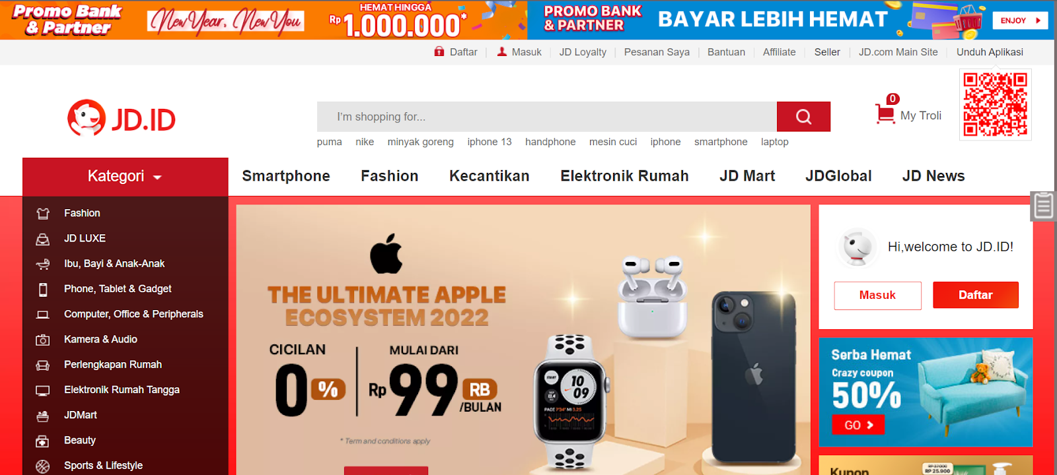Open the JD Loyalty menu link
Screen dimensions: 1057x475
tap(583, 52)
